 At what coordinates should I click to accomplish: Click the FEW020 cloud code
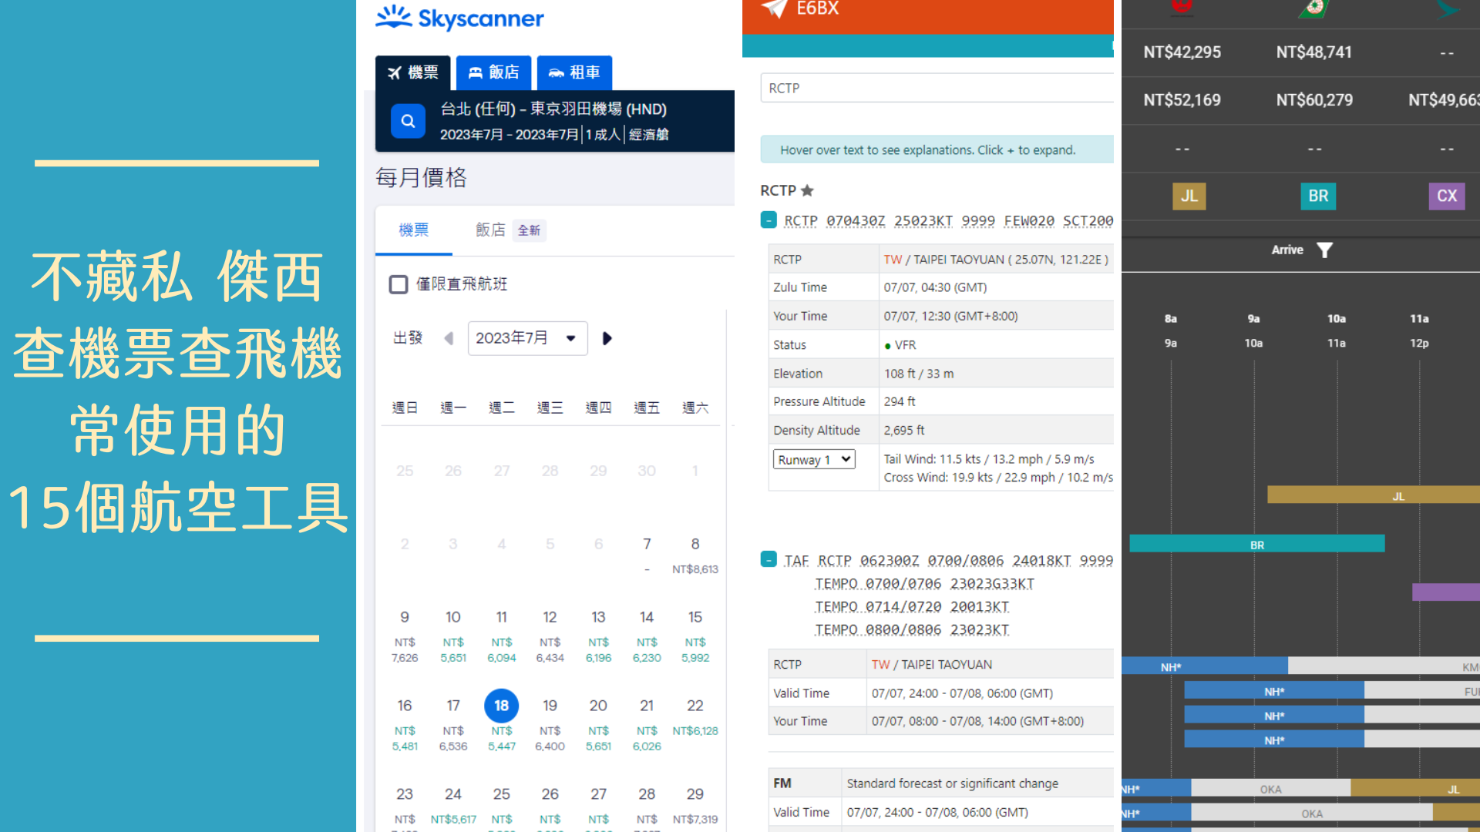[1029, 221]
